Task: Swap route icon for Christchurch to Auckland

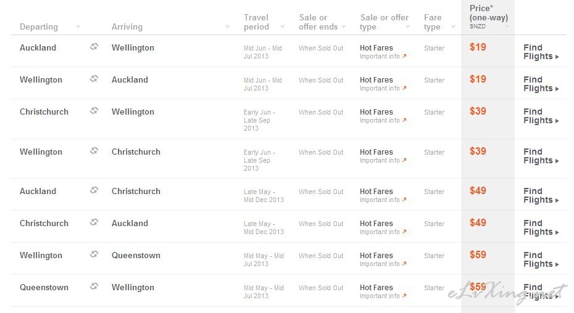Action: 94,222
